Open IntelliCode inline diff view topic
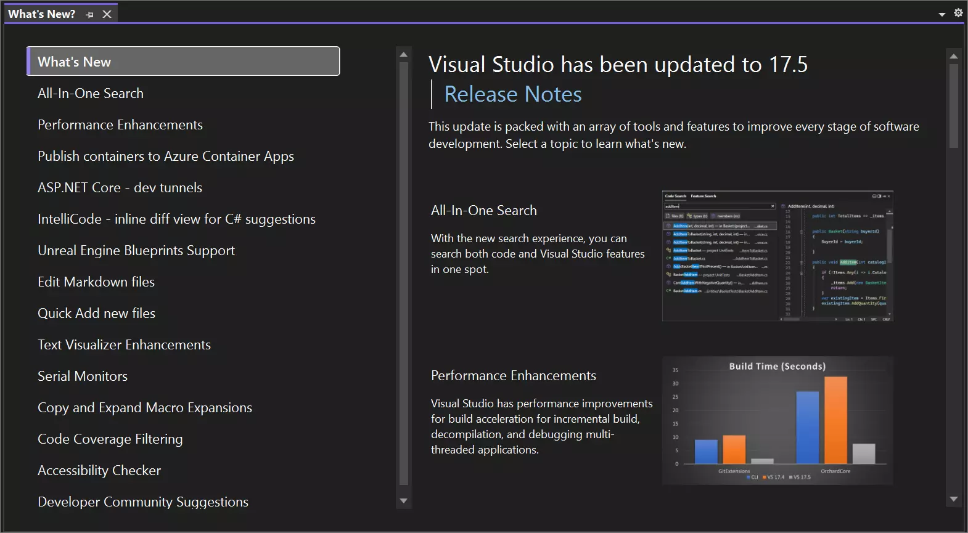 click(x=176, y=219)
